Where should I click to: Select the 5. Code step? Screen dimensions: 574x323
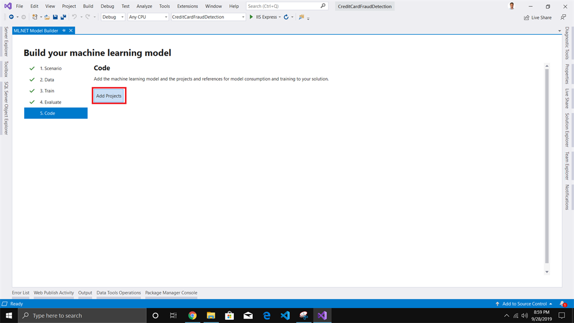pos(55,113)
